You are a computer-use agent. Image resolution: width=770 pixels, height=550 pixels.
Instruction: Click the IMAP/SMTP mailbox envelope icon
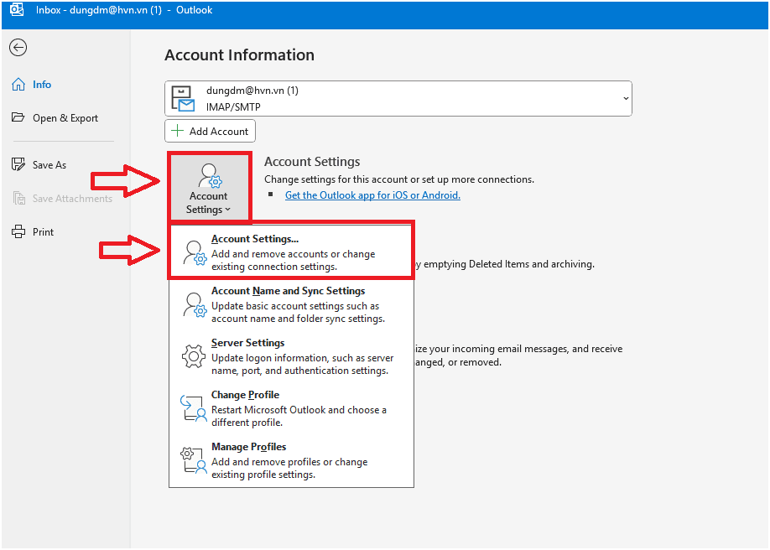pyautogui.click(x=183, y=99)
